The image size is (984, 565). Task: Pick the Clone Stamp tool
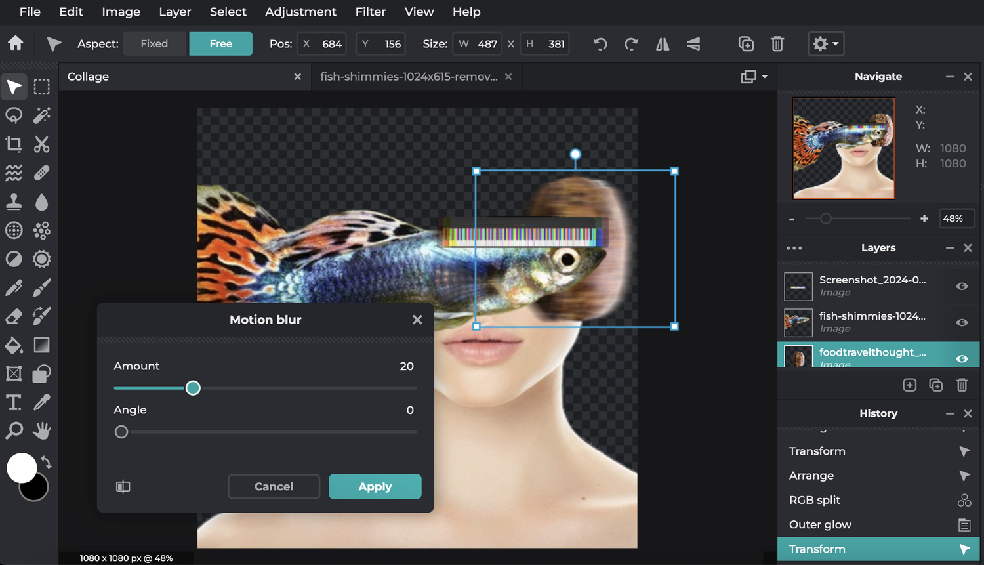pyautogui.click(x=14, y=201)
